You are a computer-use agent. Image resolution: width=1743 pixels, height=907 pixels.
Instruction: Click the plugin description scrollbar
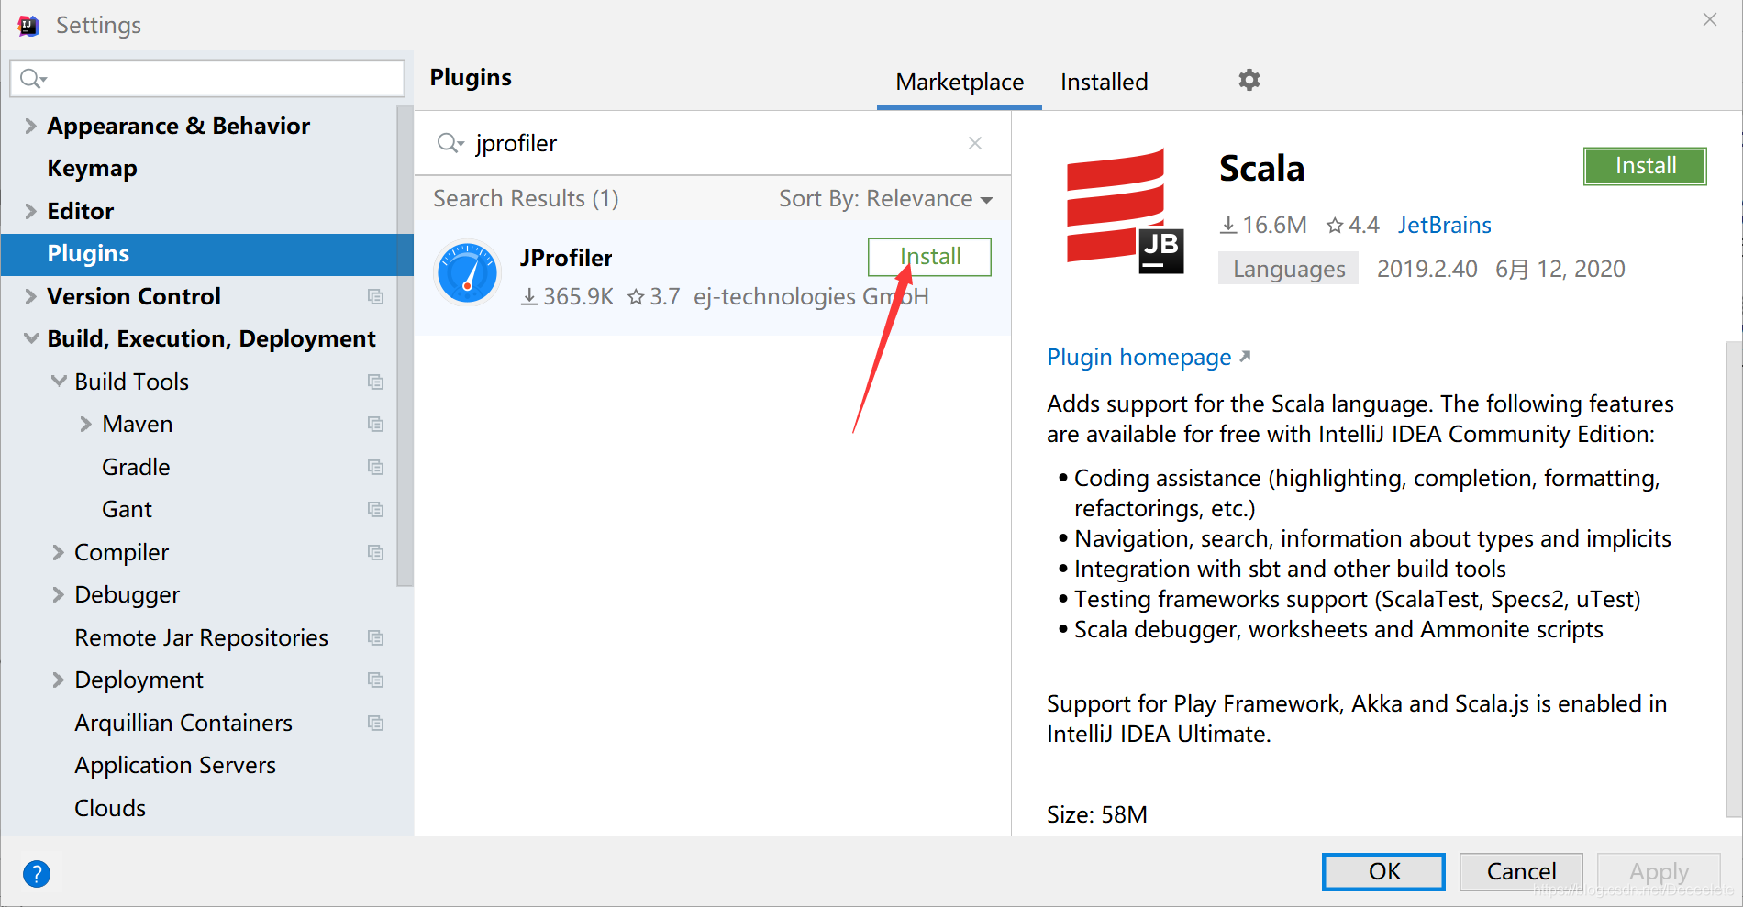click(x=1733, y=578)
